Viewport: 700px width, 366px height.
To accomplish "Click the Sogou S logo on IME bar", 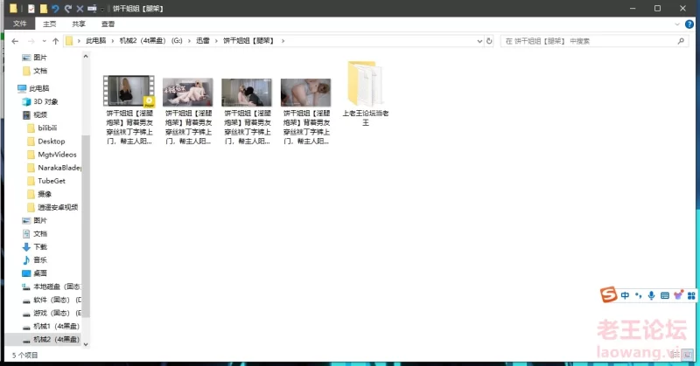I will [608, 294].
